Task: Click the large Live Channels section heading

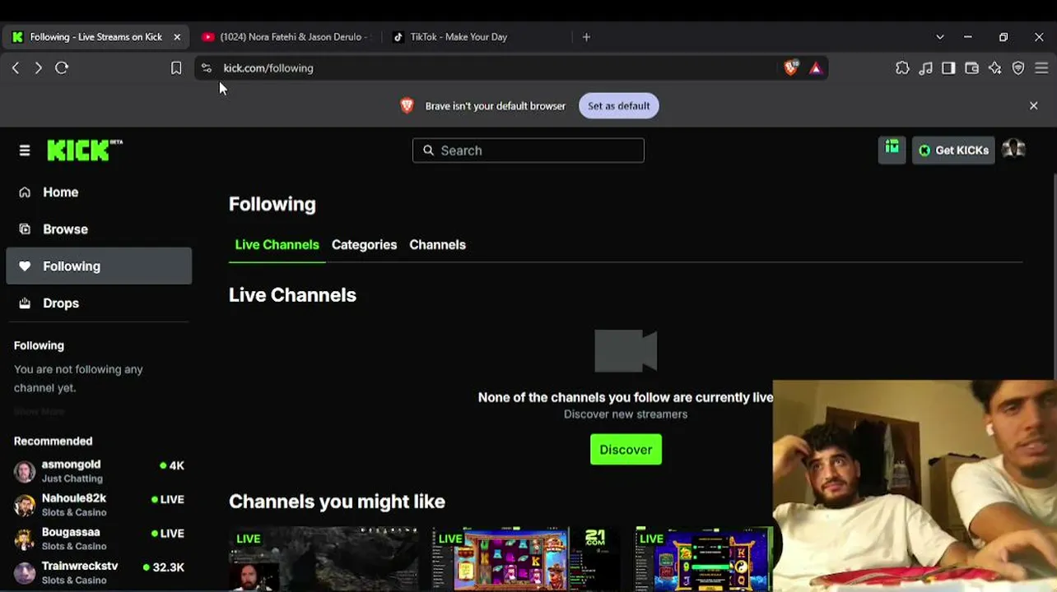Action: coord(292,295)
